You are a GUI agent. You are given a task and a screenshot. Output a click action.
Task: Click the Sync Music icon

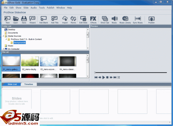138,20
